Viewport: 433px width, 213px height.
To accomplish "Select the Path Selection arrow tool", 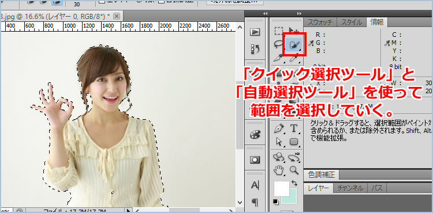I will point(279,142).
